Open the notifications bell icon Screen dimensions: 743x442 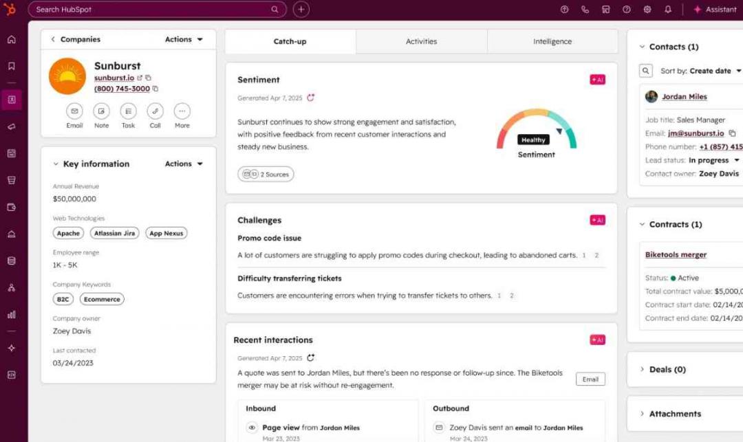[x=668, y=10]
